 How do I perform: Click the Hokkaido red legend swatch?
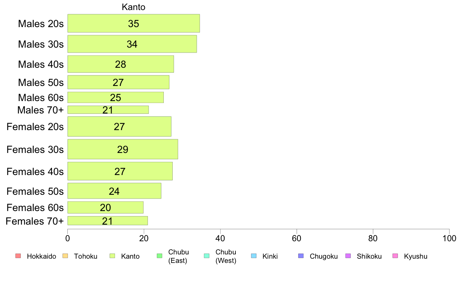[18, 256]
